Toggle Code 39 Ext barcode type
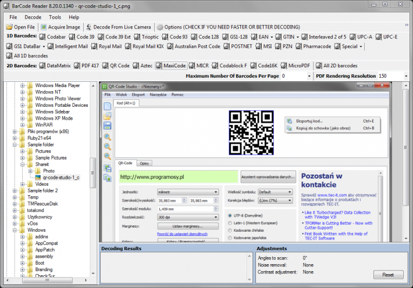The height and width of the screenshot is (288, 413). [115, 37]
